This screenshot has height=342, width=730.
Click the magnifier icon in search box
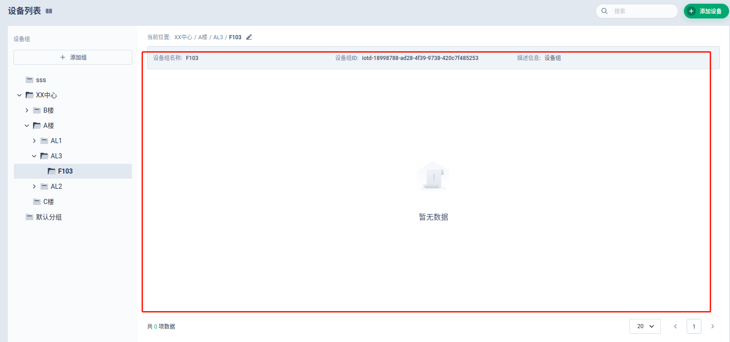605,11
